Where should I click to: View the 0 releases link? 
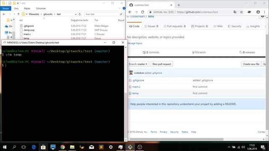pyautogui.click(x=247, y=52)
